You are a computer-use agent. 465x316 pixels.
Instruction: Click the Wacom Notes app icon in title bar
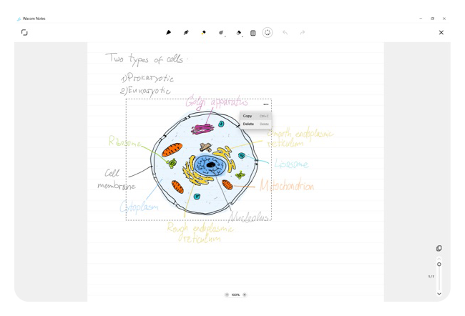pyautogui.click(x=19, y=19)
